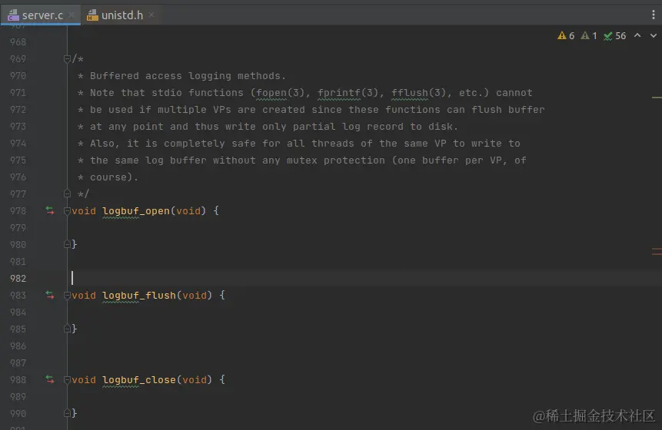Fold closing brace at line 985
This screenshot has width=662, height=430.
point(67,329)
